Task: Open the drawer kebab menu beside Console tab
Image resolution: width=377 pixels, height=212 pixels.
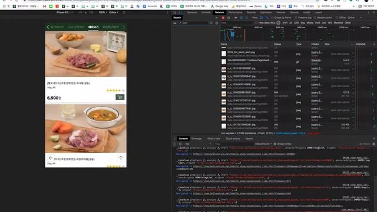Action: click(x=174, y=138)
